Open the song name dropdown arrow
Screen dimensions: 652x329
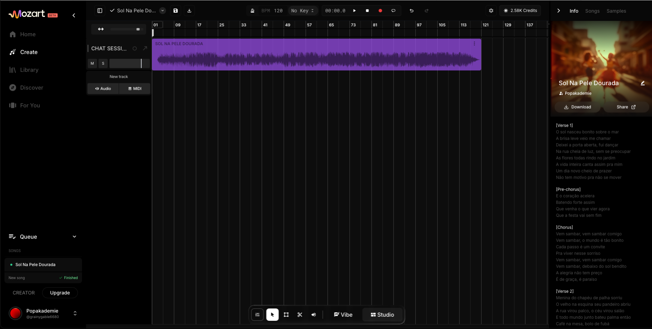click(163, 11)
